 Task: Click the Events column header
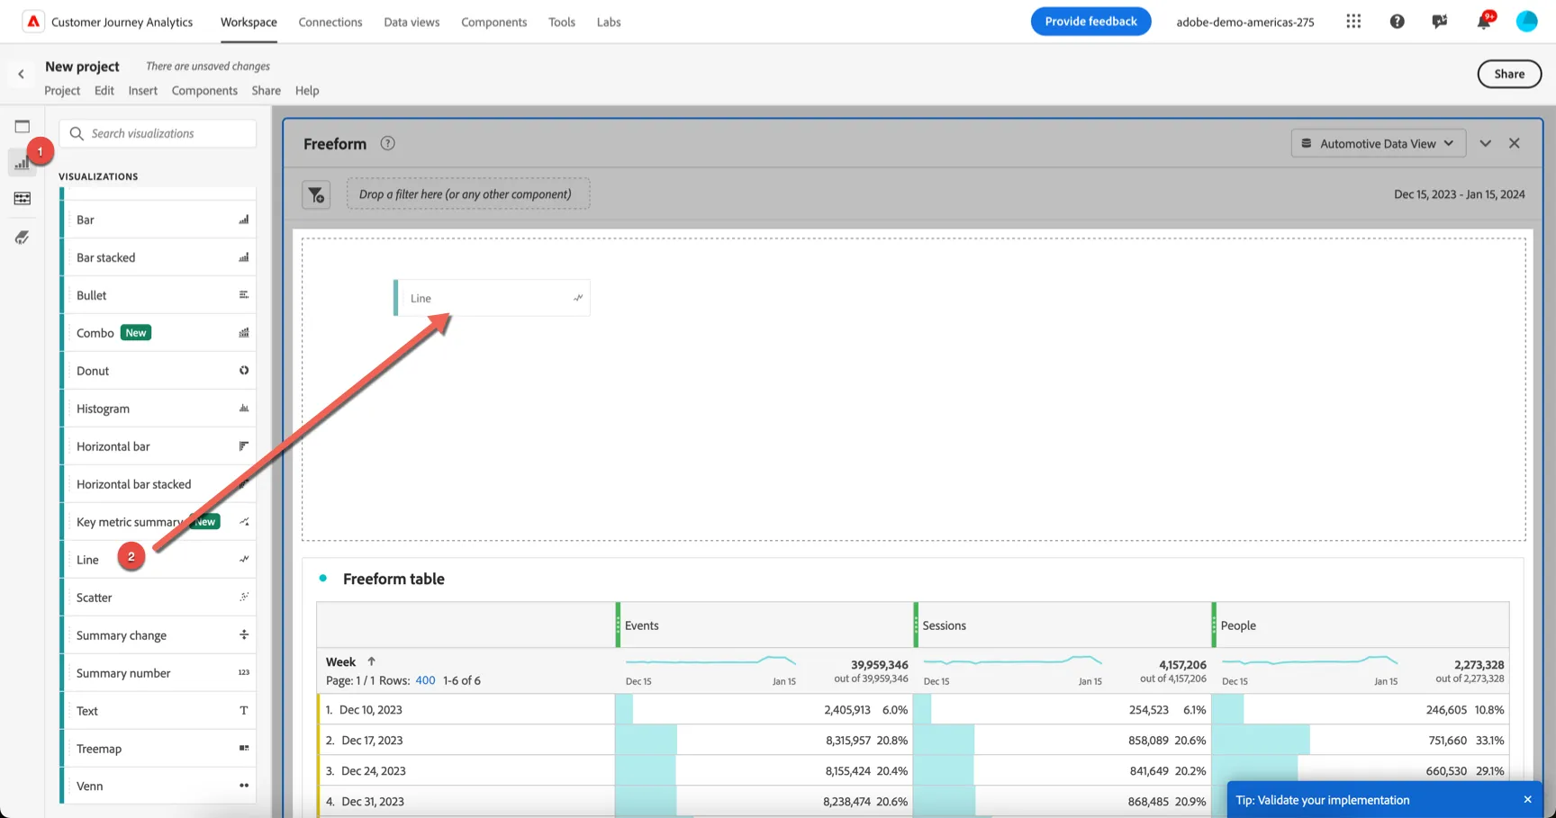[x=764, y=625]
